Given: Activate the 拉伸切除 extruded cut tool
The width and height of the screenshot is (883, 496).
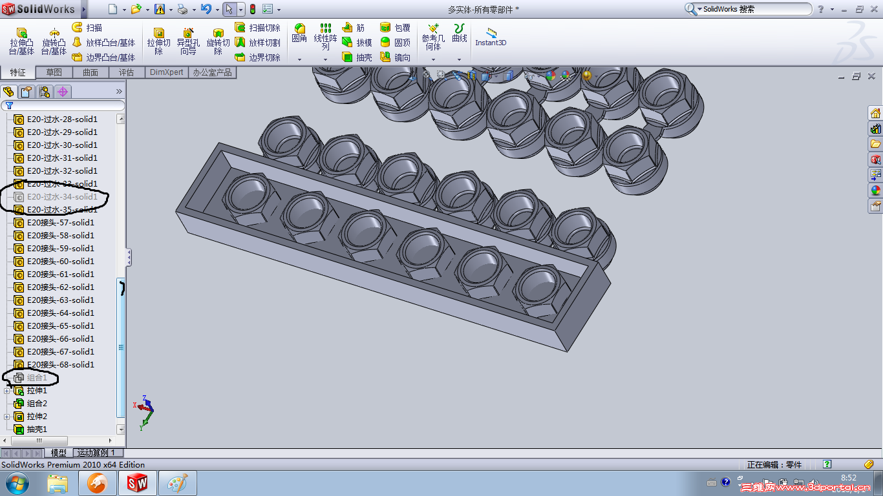Looking at the screenshot, I should 158,41.
